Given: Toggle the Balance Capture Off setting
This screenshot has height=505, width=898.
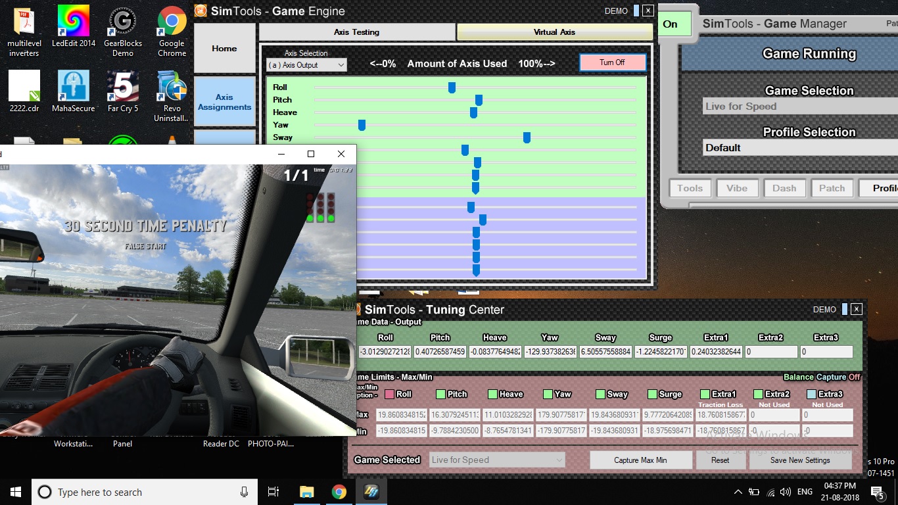Looking at the screenshot, I should 822,377.
